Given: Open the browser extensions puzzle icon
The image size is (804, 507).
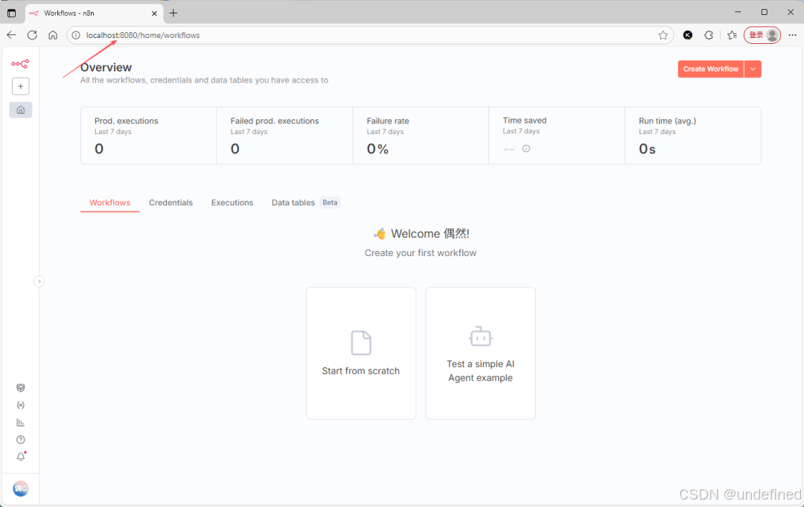Looking at the screenshot, I should (x=709, y=35).
